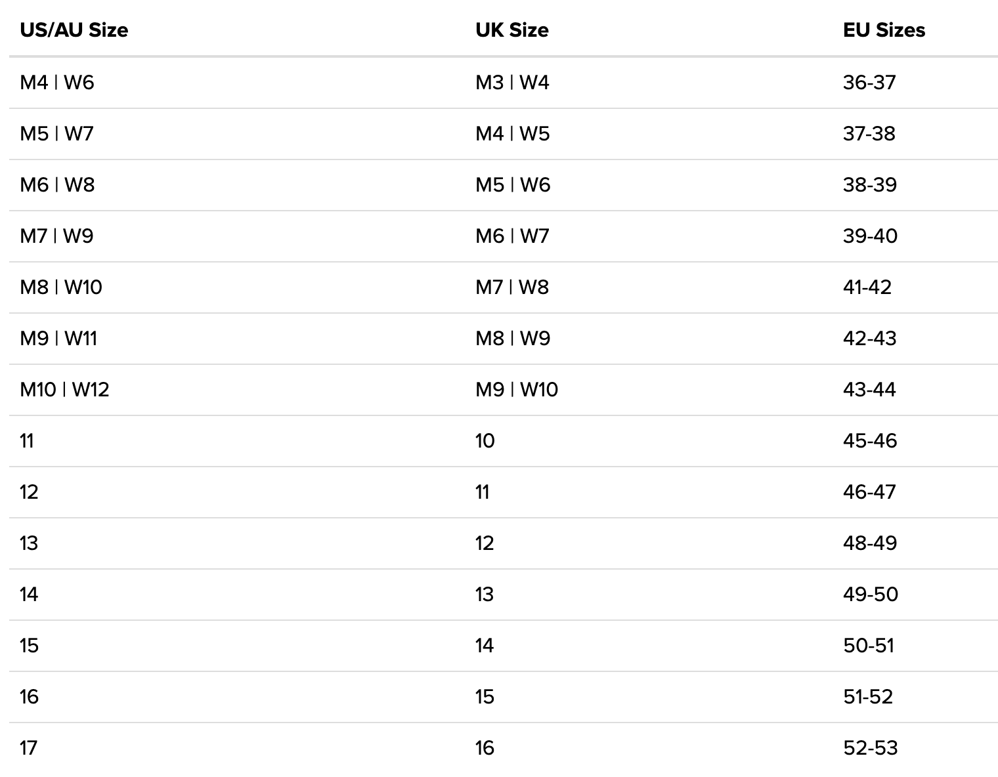Select US/AU size 14 cell
This screenshot has width=998, height=777.
click(x=29, y=595)
